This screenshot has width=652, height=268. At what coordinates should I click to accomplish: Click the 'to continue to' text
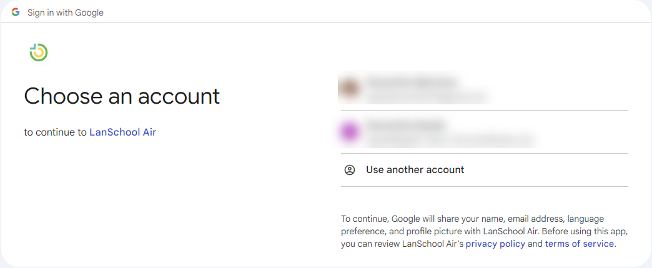point(56,132)
